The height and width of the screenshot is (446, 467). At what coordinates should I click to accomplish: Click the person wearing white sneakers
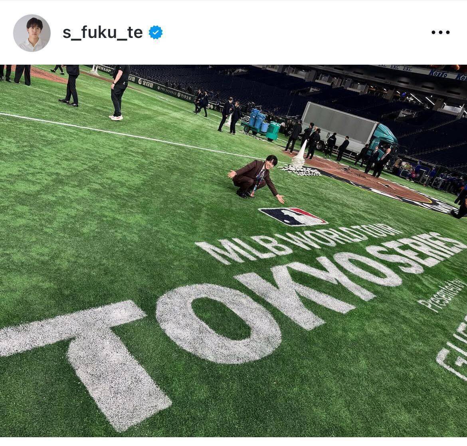coord(119,92)
